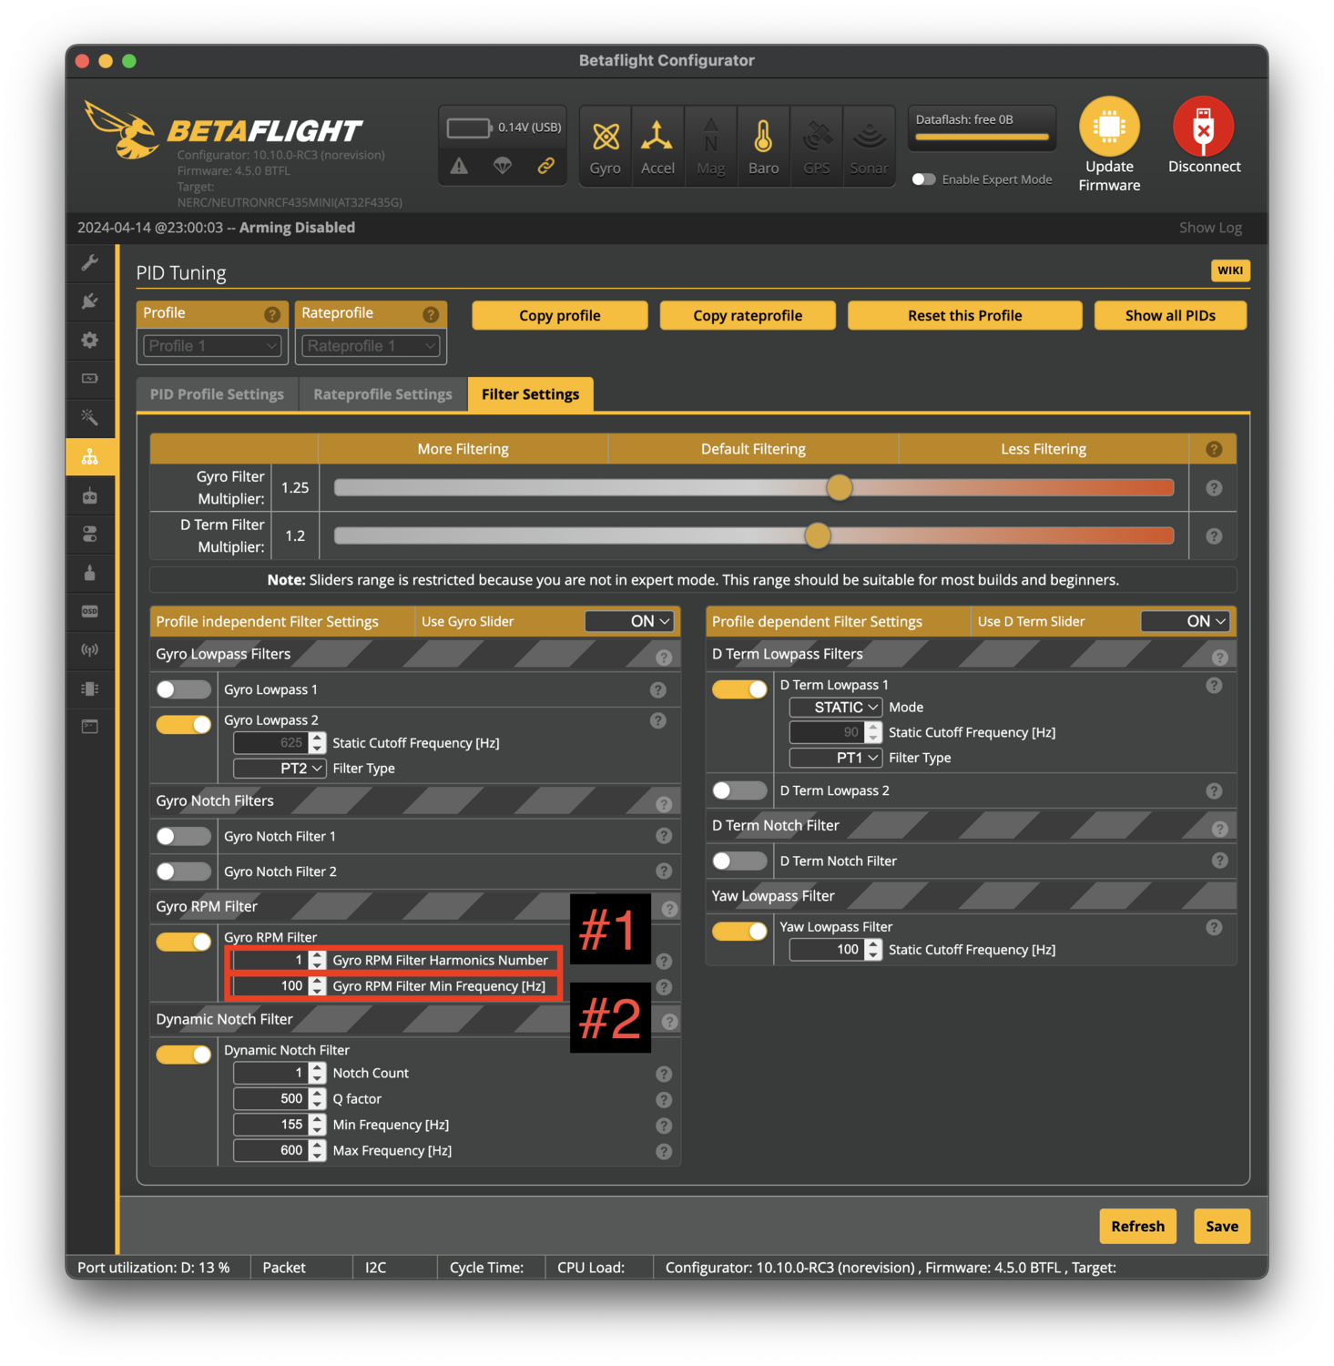
Task: Open the Use D Term Slider dropdown
Action: coord(1186,621)
